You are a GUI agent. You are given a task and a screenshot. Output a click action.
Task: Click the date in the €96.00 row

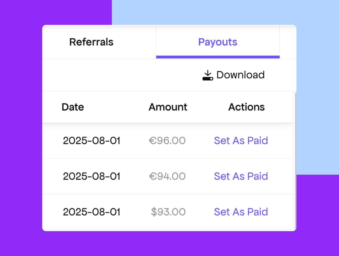pos(91,141)
